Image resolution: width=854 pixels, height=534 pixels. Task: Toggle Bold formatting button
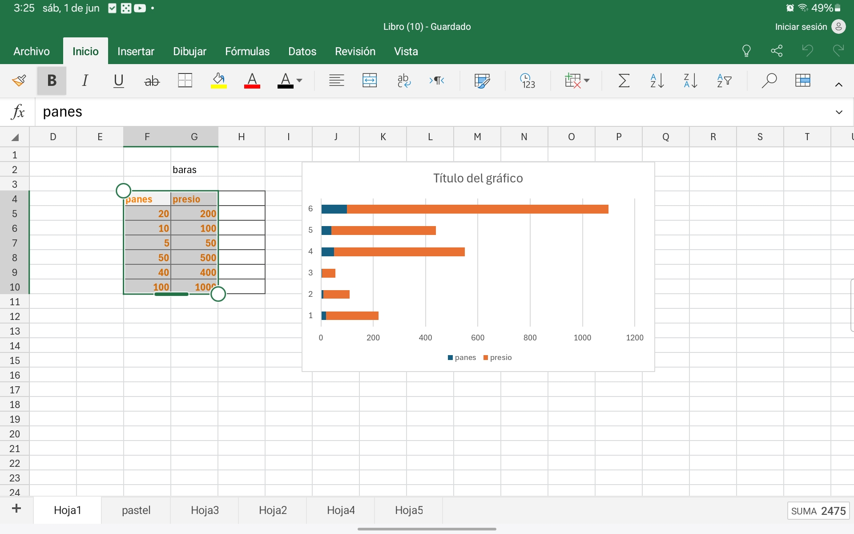pos(52,81)
